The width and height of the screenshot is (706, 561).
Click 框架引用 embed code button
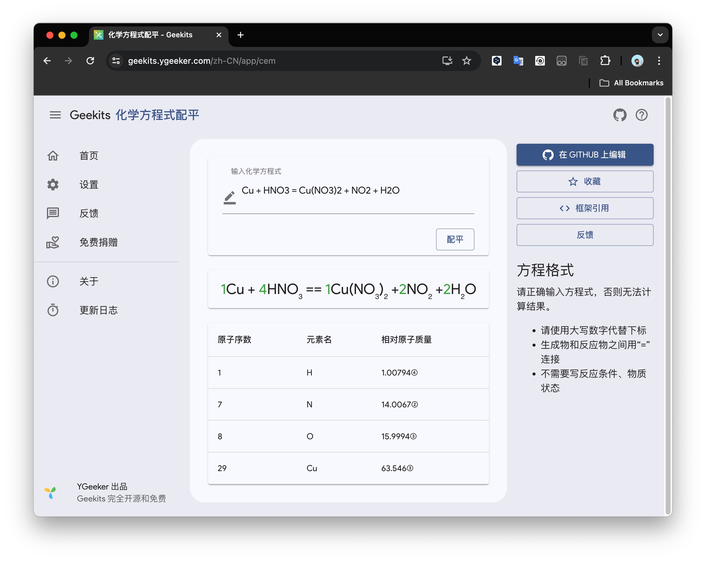(x=585, y=208)
